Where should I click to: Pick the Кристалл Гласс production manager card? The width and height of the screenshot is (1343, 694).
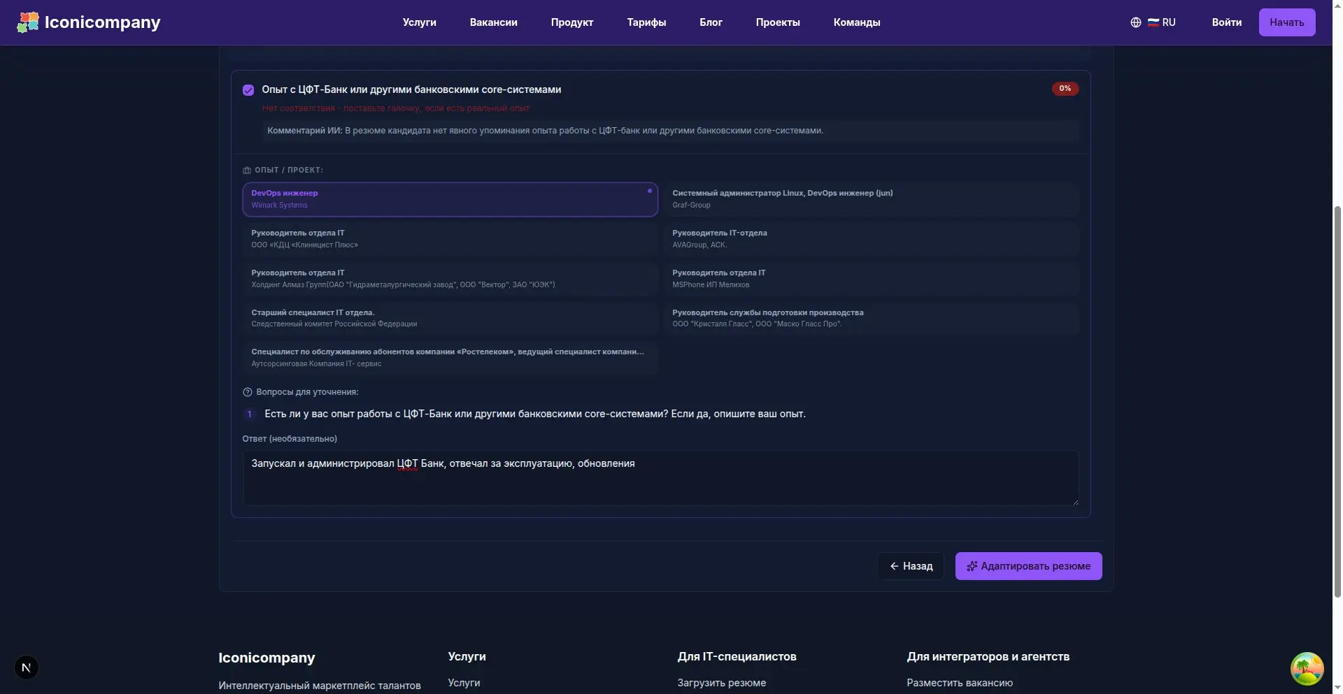872,318
